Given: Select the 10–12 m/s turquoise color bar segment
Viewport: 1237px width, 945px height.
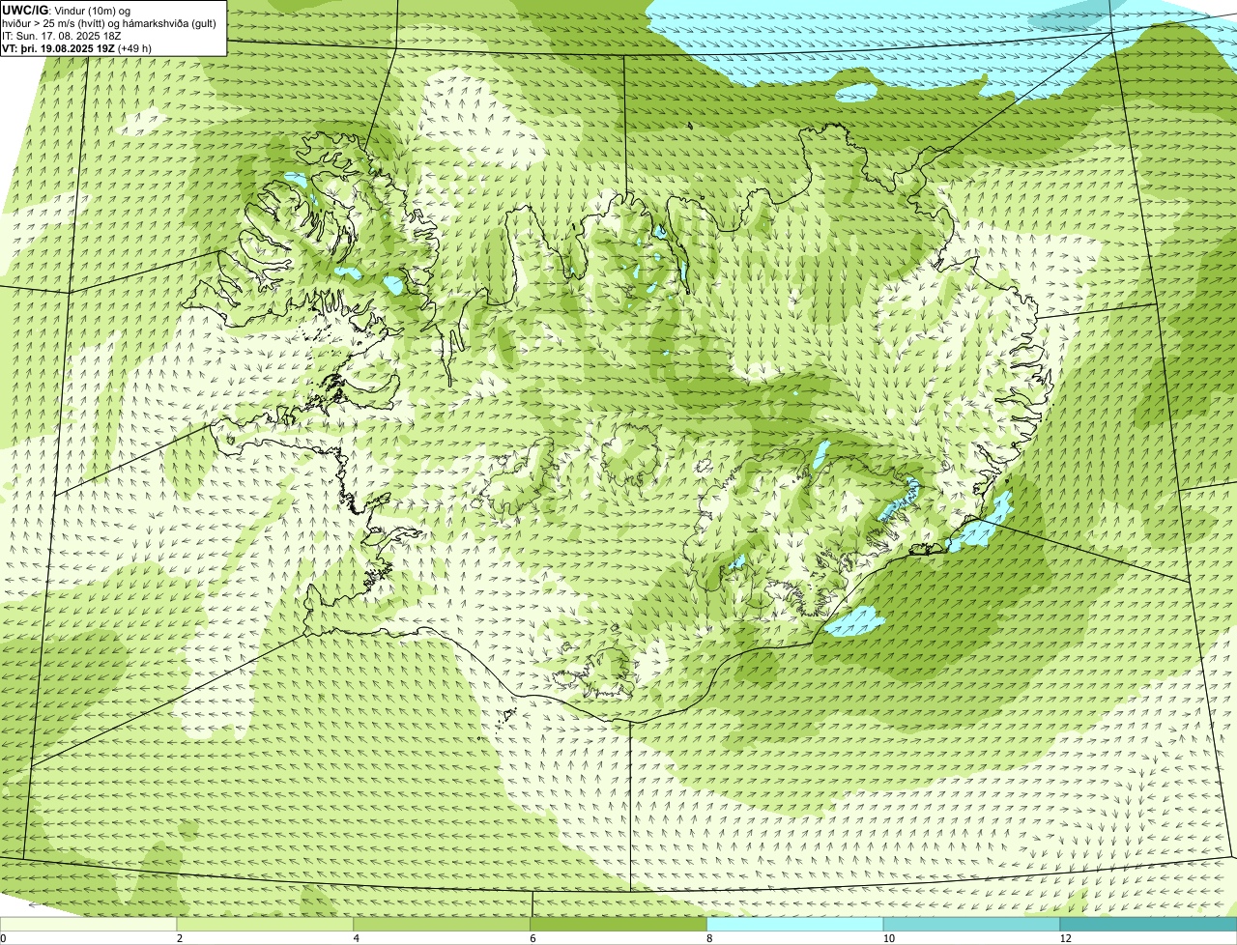Looking at the screenshot, I should point(971,924).
